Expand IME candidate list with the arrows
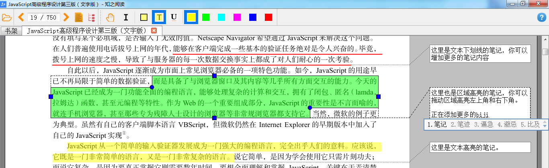549x168 pixels. pyautogui.click(x=545, y=124)
